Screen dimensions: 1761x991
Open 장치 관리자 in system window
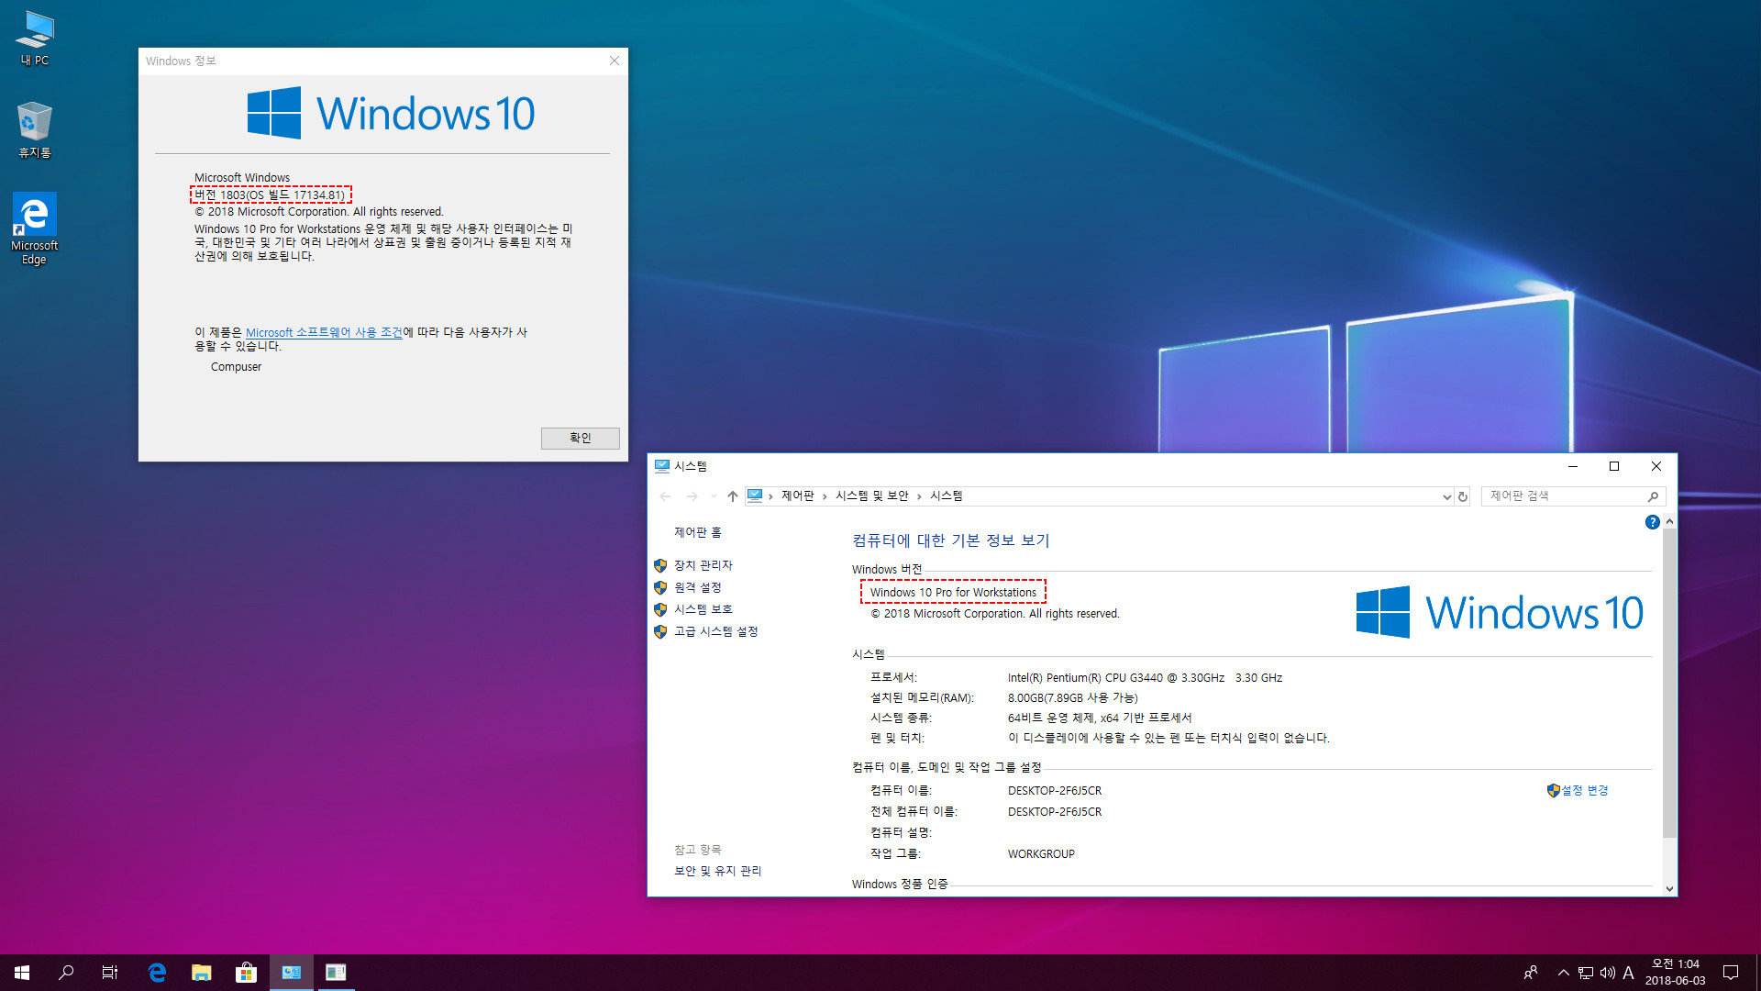pos(703,565)
